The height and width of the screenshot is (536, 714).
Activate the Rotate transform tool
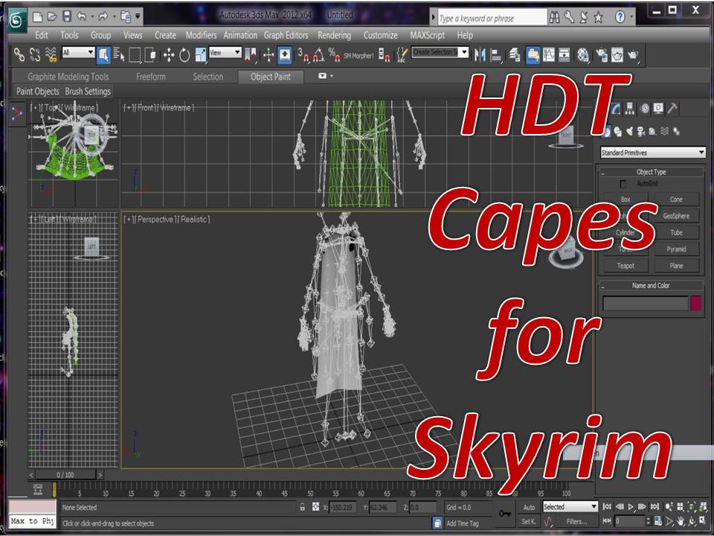184,54
